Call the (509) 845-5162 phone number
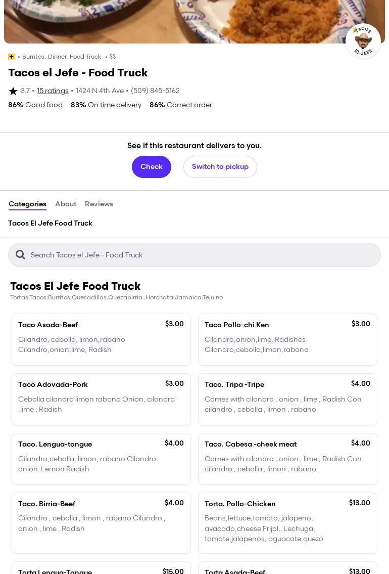389x574 pixels. [155, 91]
